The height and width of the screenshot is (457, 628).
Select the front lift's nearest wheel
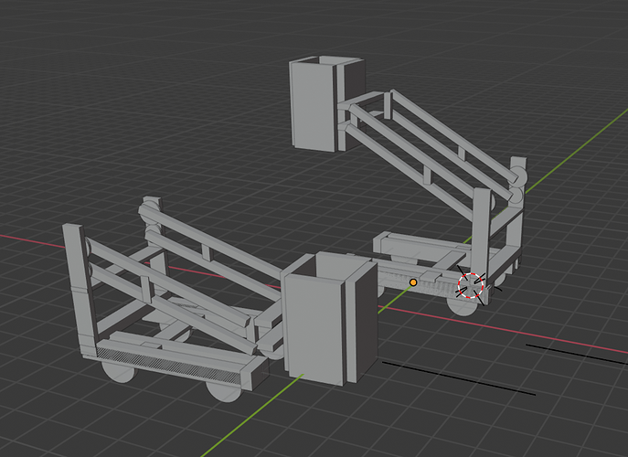[223, 390]
